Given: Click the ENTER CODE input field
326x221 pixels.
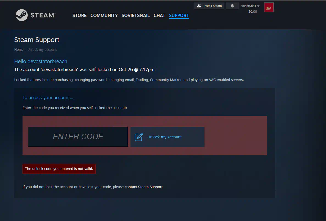Looking at the screenshot, I should tap(78, 137).
